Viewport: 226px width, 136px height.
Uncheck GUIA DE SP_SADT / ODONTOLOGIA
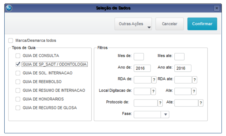click(x=18, y=64)
